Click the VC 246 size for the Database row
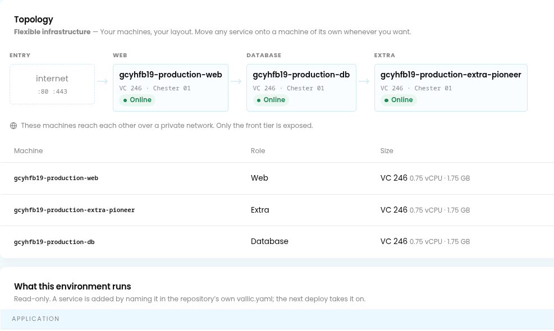Viewport: 554px width, 331px height. pos(393,241)
